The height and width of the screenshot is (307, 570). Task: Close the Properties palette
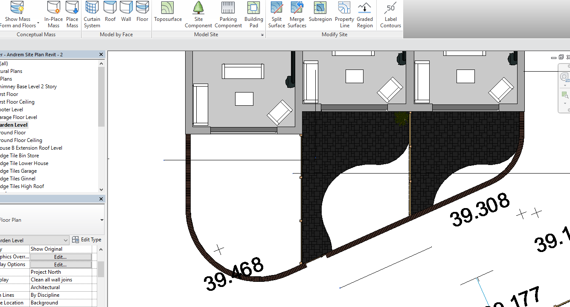(x=101, y=199)
